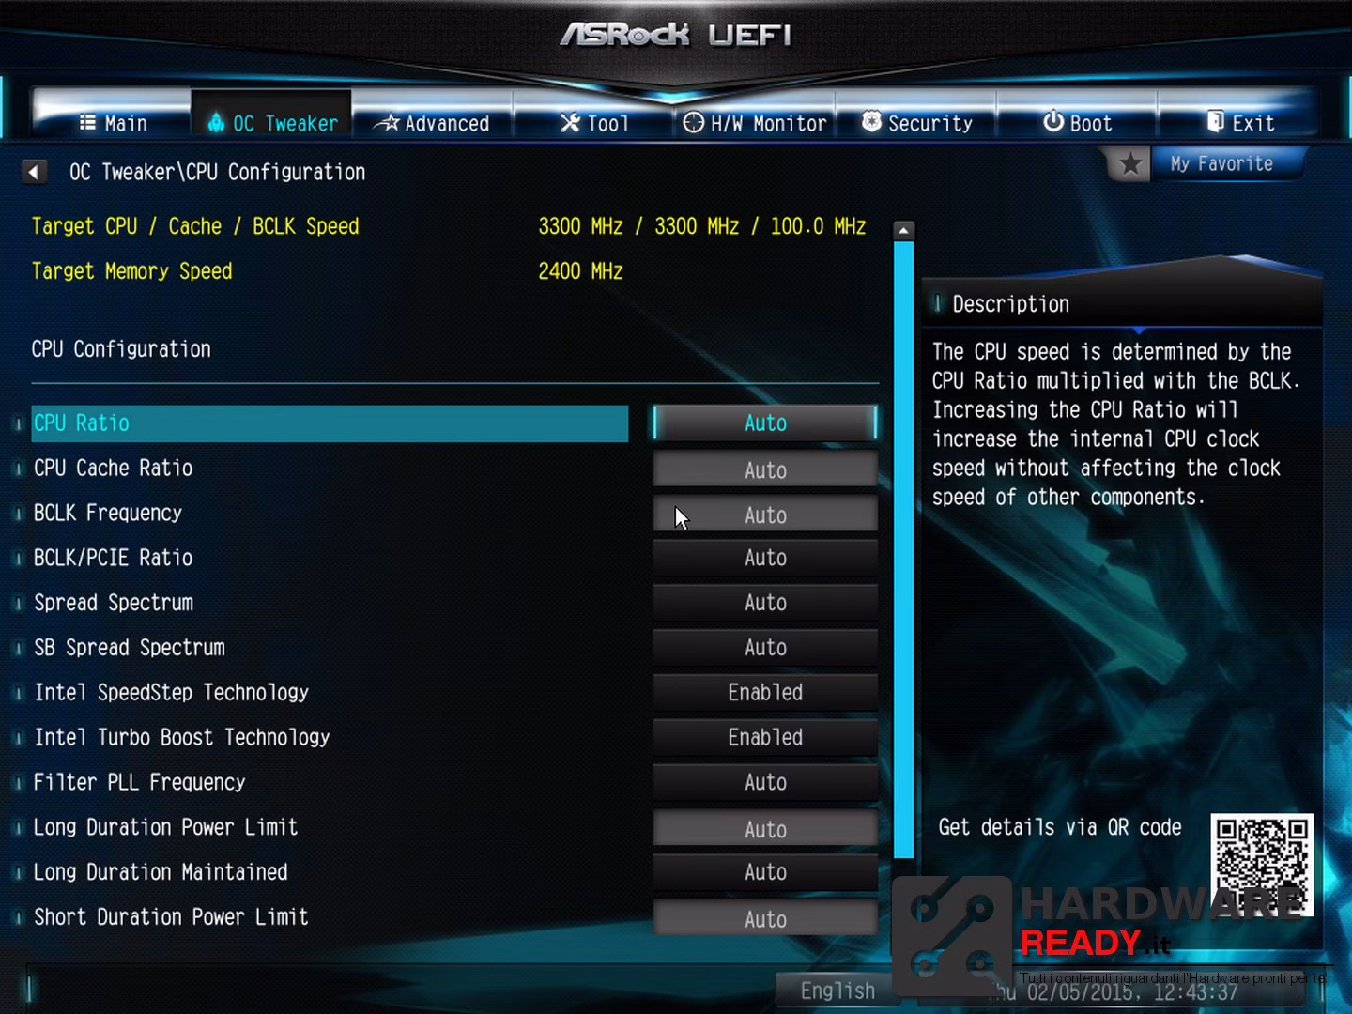Open the Advanced tab
Image resolution: width=1352 pixels, height=1014 pixels.
click(432, 123)
